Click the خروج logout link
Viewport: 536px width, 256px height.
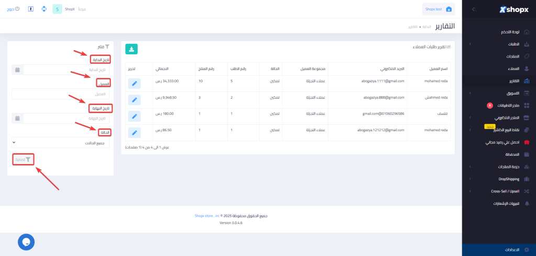(14, 9)
